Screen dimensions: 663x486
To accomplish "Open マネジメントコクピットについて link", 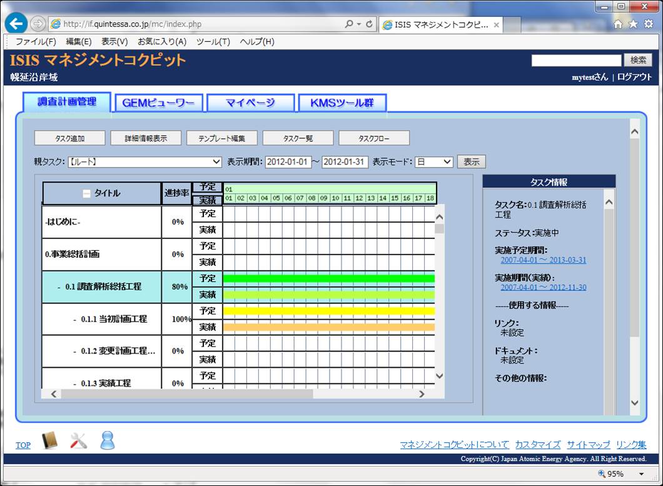I will pyautogui.click(x=454, y=445).
